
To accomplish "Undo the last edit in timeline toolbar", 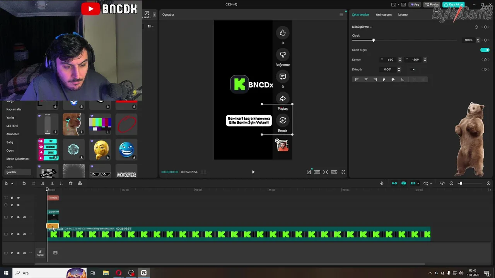I will [x=24, y=183].
